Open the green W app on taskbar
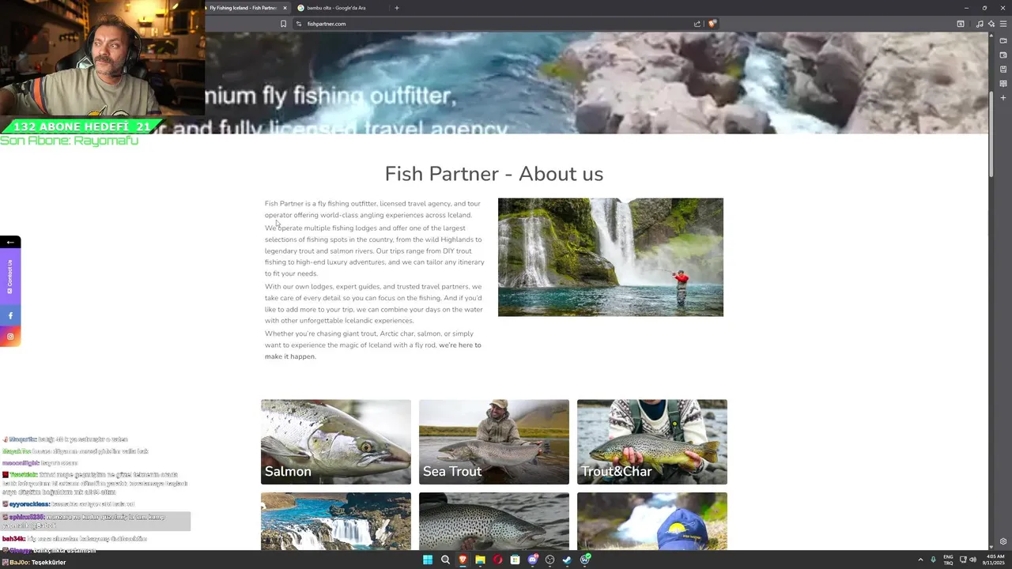Screen dimensions: 1012x569 click(x=585, y=560)
